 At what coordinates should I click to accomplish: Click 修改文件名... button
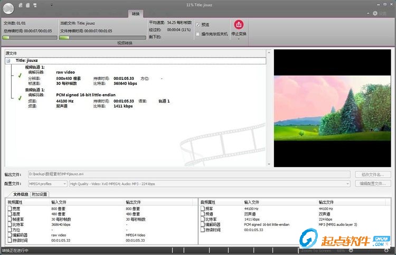[373, 175]
